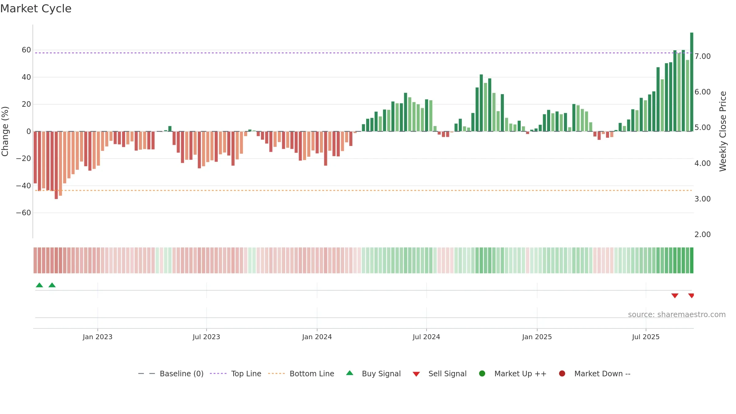This screenshot has width=736, height=414.
Task: Click the Jan 2023 axis label
Action: click(x=98, y=337)
